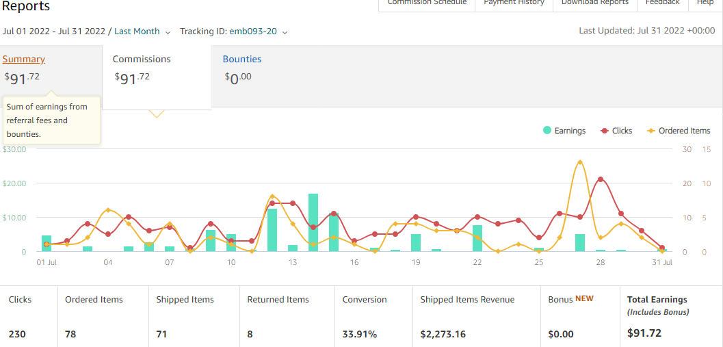
Task: Select the Ordered Items peak point on 27 Jul
Action: [x=580, y=162]
